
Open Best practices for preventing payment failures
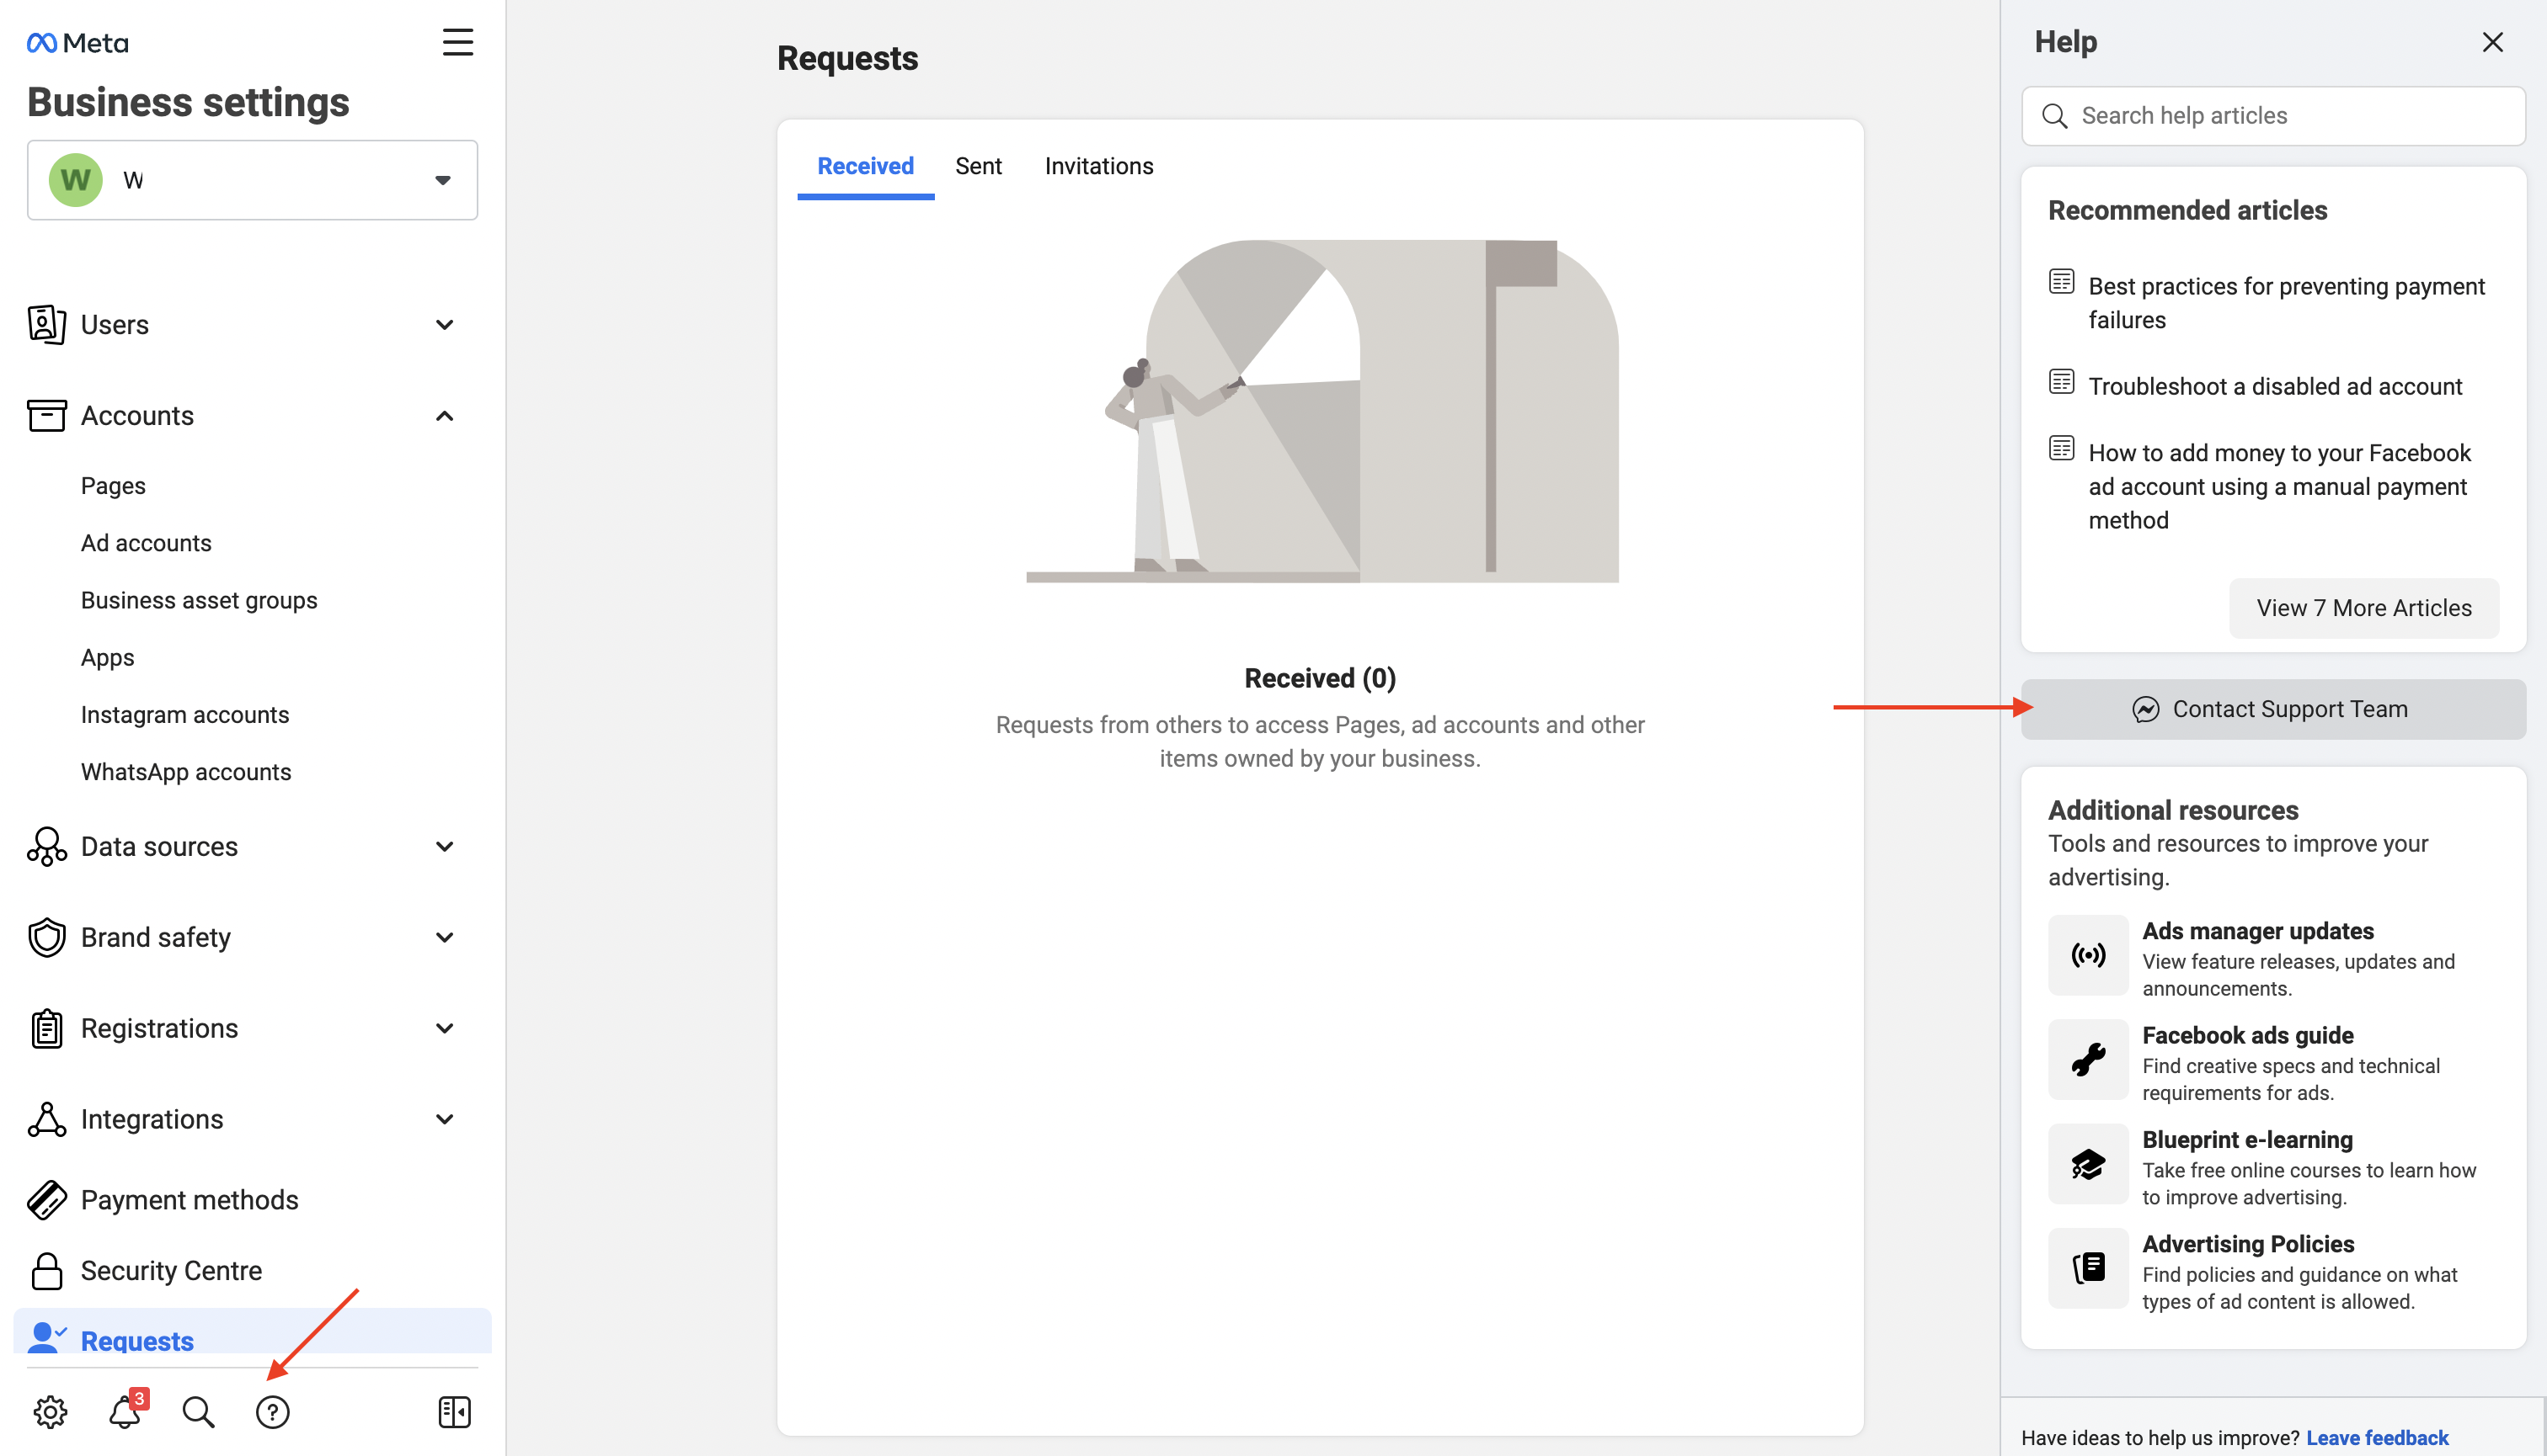[2287, 303]
